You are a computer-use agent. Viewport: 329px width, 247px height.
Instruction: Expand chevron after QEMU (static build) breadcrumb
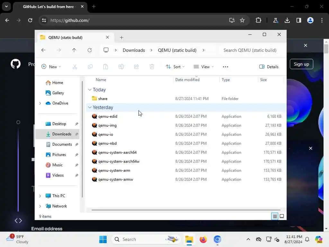pos(203,50)
